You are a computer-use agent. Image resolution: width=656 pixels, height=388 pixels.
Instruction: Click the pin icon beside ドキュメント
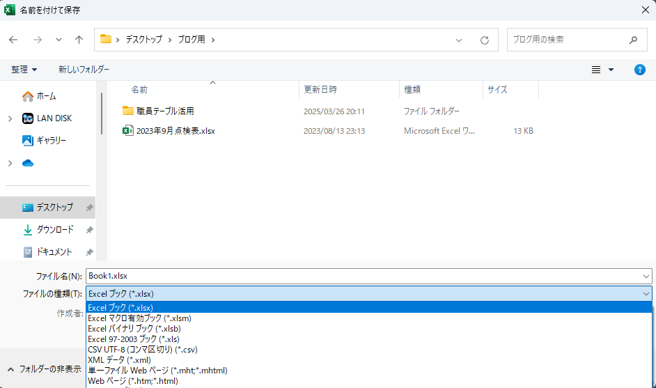(89, 252)
